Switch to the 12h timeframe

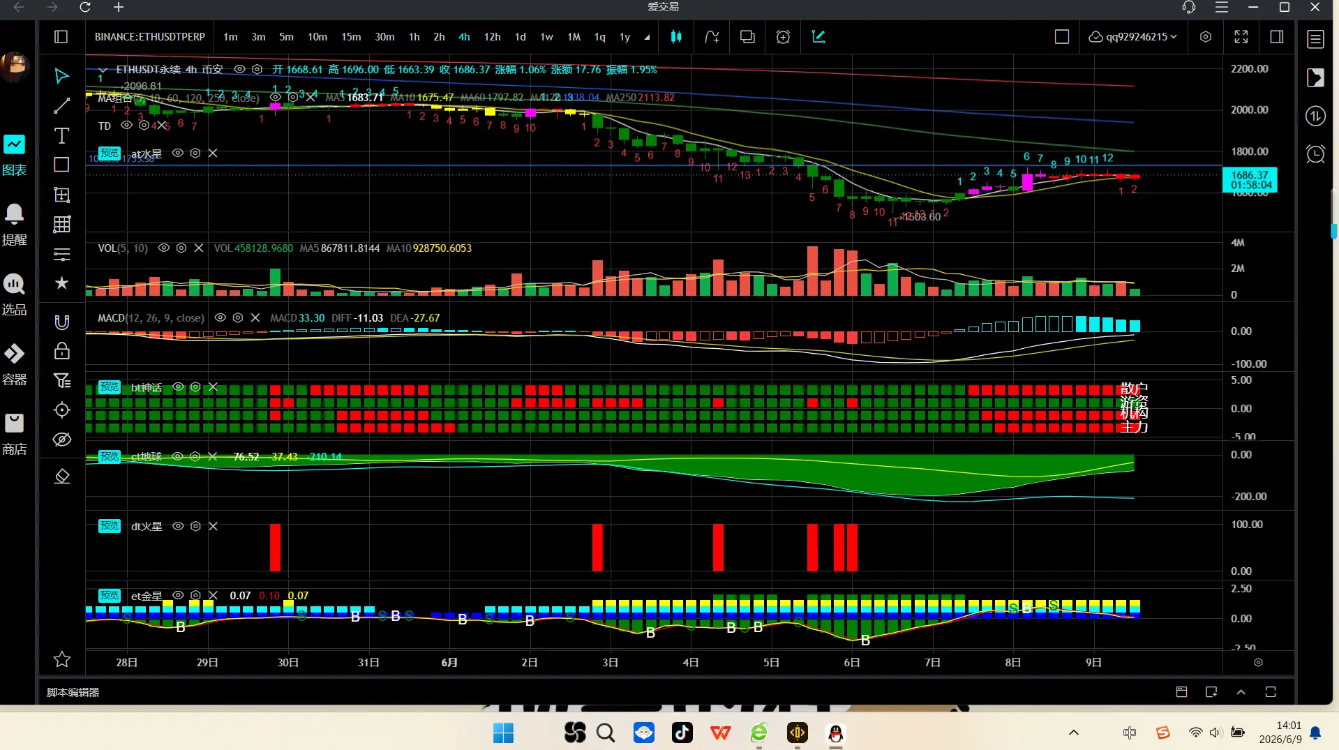[x=492, y=37]
